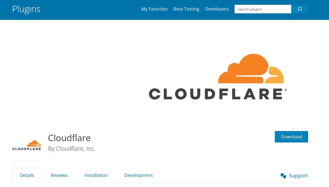Image resolution: width=329 pixels, height=187 pixels.
Task: Open the Developers link in header
Action: [x=217, y=9]
